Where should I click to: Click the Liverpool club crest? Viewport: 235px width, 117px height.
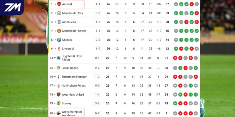point(59,49)
